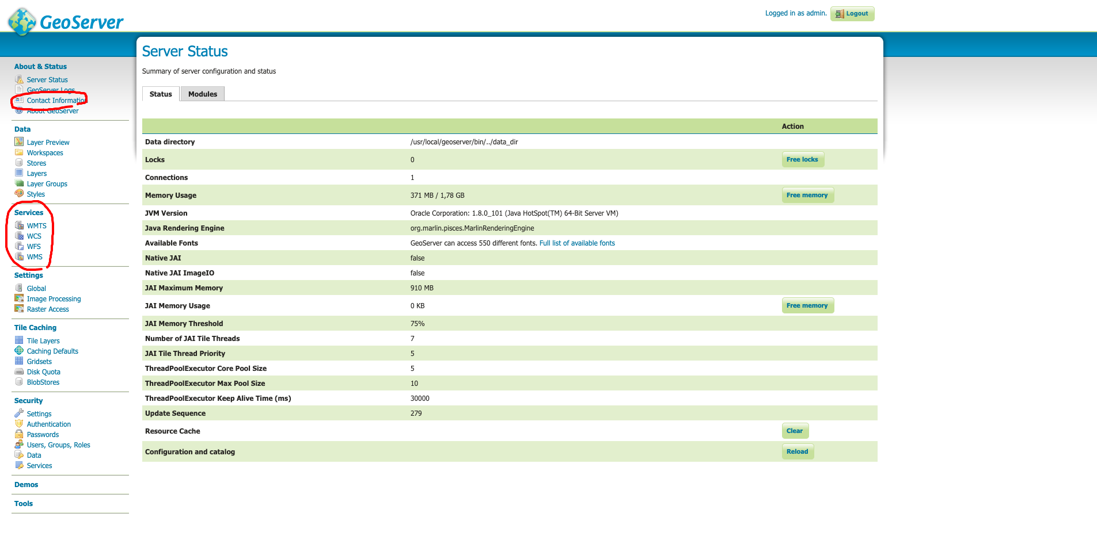The height and width of the screenshot is (544, 1097).
Task: Click the BlobStores icon
Action: (19, 382)
